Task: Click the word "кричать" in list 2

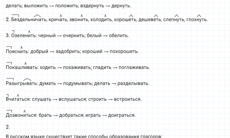Action: (59, 20)
